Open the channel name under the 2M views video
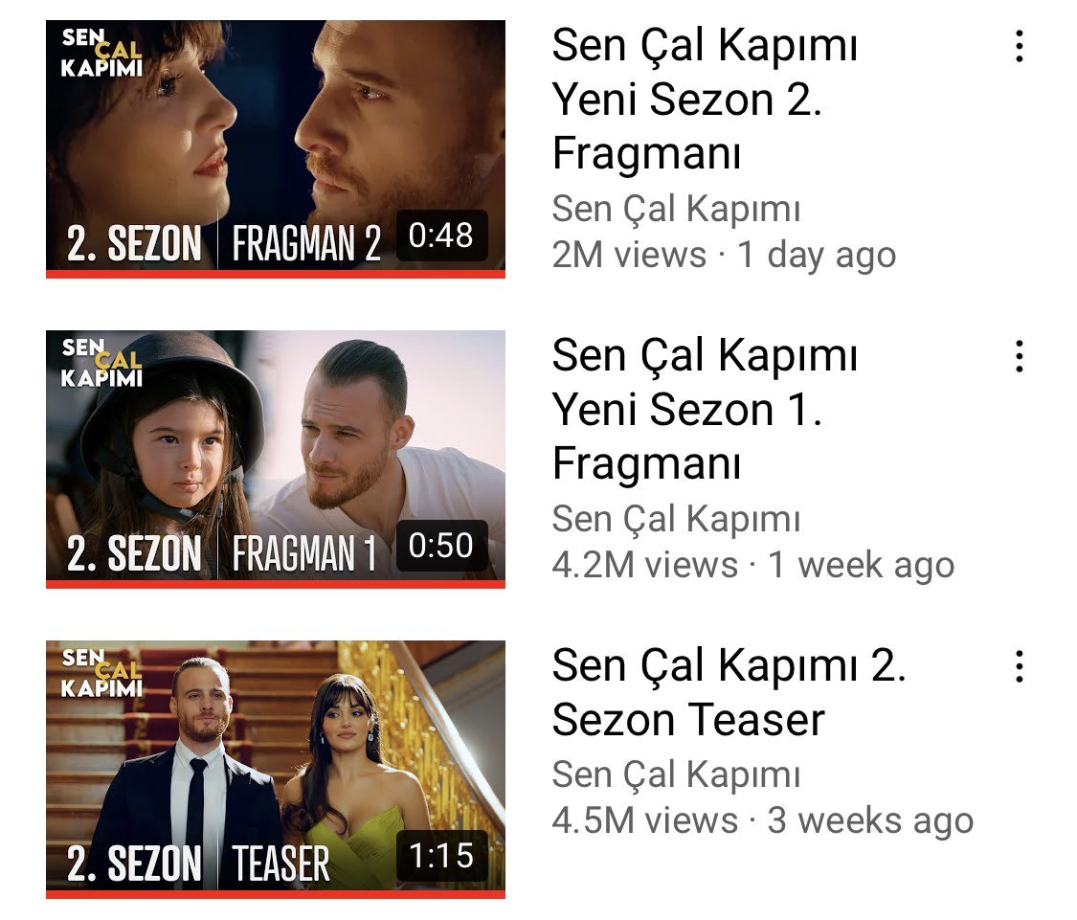The image size is (1077, 920). (x=677, y=209)
